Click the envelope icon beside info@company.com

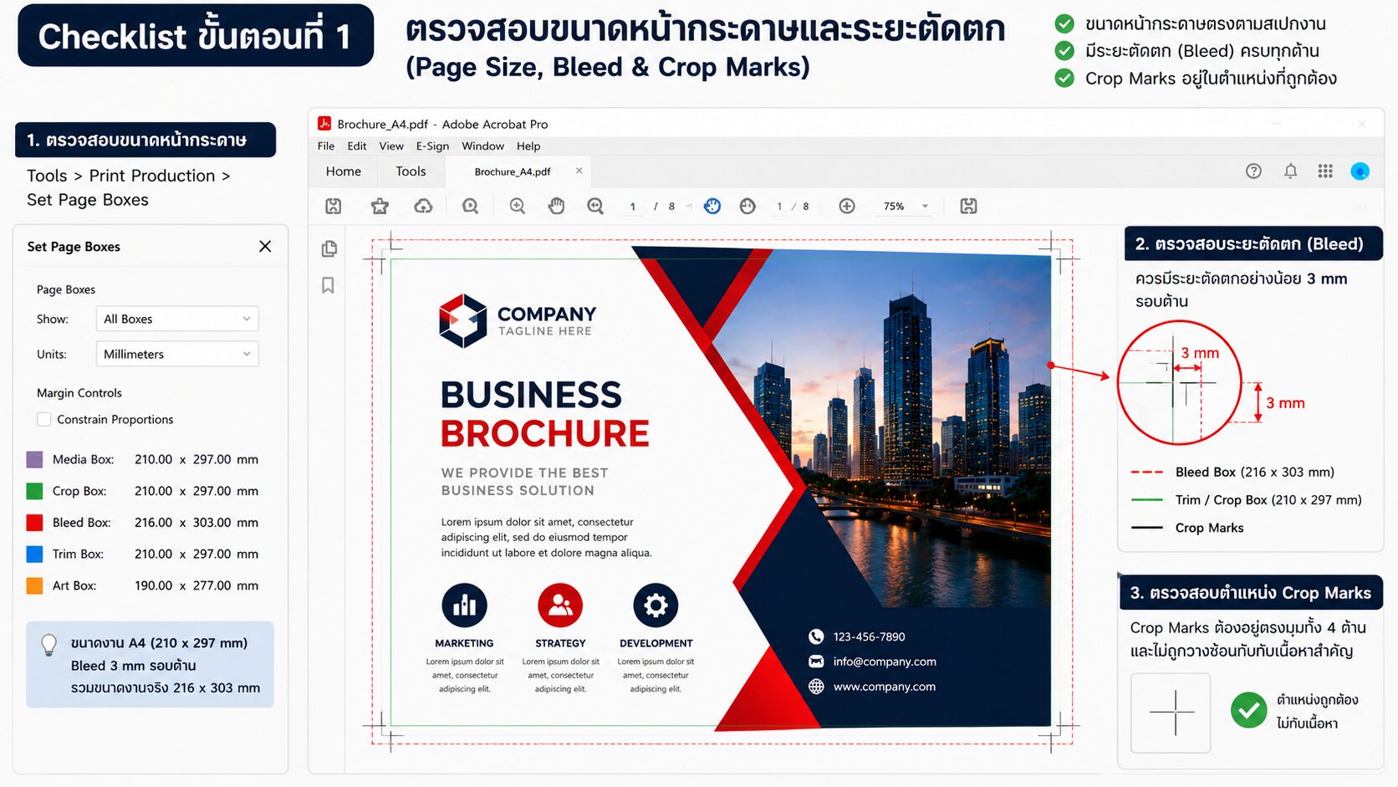tap(816, 662)
